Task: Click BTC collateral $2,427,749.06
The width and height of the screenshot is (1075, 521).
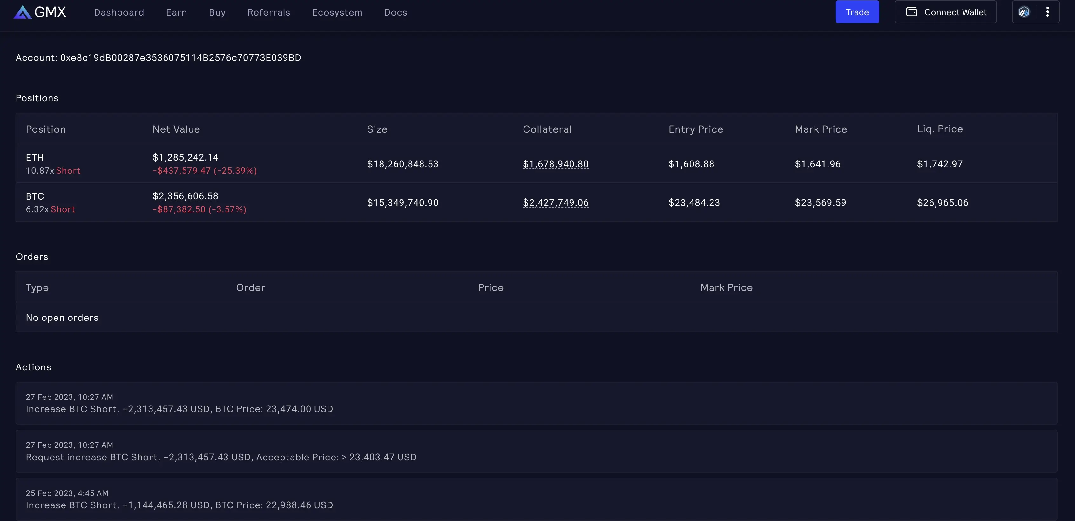Action: coord(555,202)
